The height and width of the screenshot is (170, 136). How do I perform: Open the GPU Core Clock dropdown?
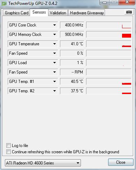click(x=33, y=25)
